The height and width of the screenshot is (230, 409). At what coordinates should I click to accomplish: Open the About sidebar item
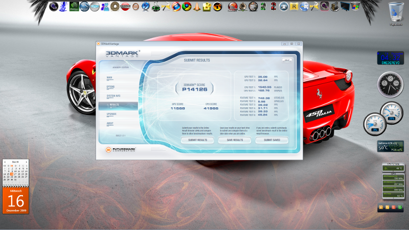pos(110,124)
